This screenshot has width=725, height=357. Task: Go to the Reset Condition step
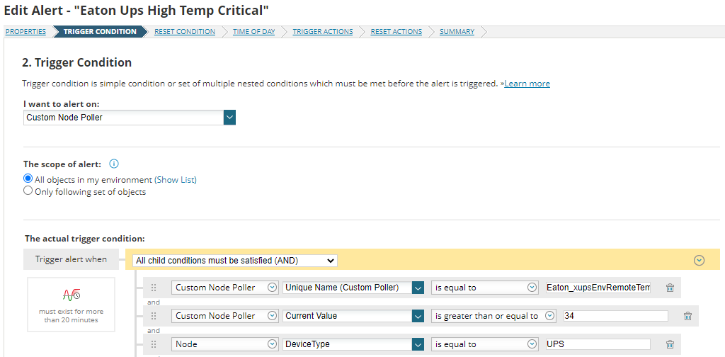point(184,32)
